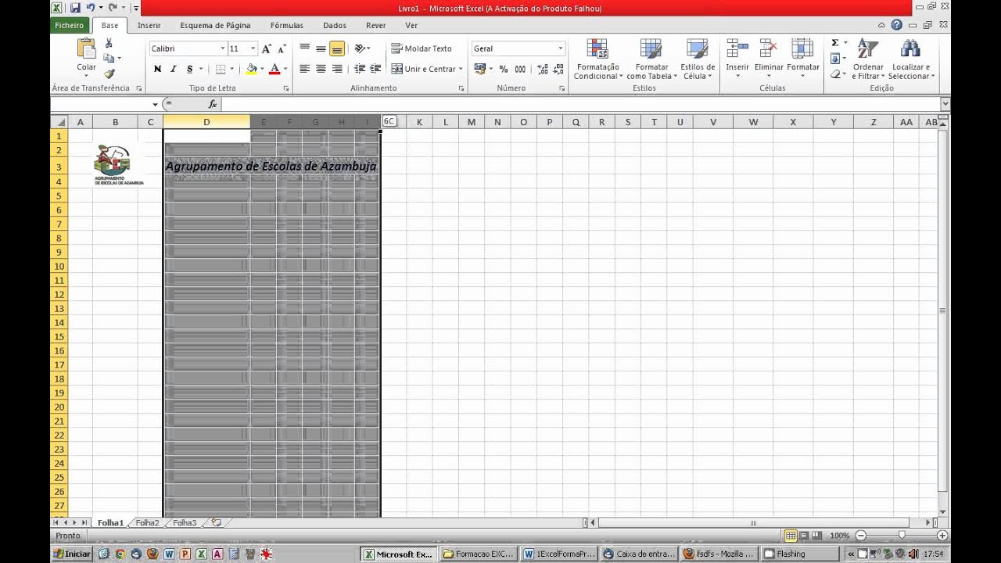Apply thousands separator 000 icon
Viewport: 1001px width, 563px height.
(x=520, y=69)
